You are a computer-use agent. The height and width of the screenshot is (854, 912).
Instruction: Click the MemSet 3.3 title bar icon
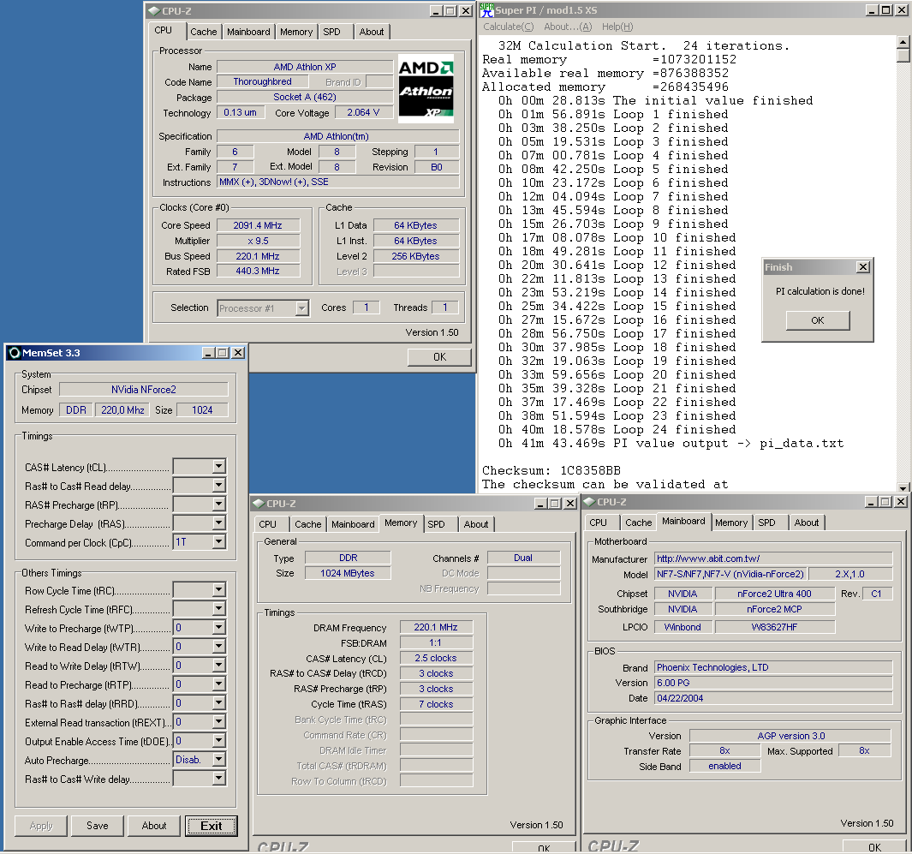[x=15, y=353]
